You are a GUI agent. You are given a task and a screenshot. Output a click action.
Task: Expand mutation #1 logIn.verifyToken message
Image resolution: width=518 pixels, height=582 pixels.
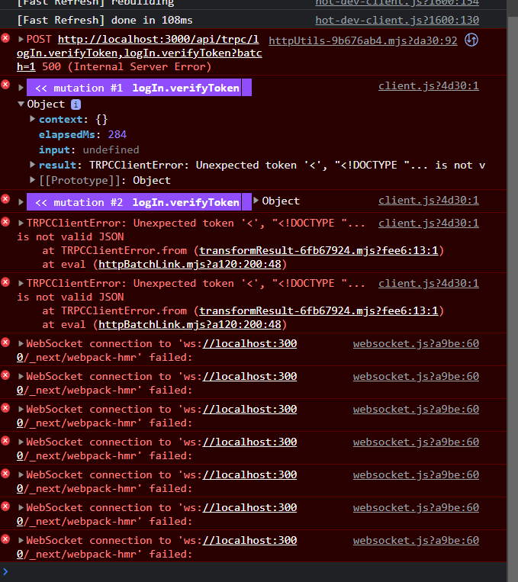point(21,88)
